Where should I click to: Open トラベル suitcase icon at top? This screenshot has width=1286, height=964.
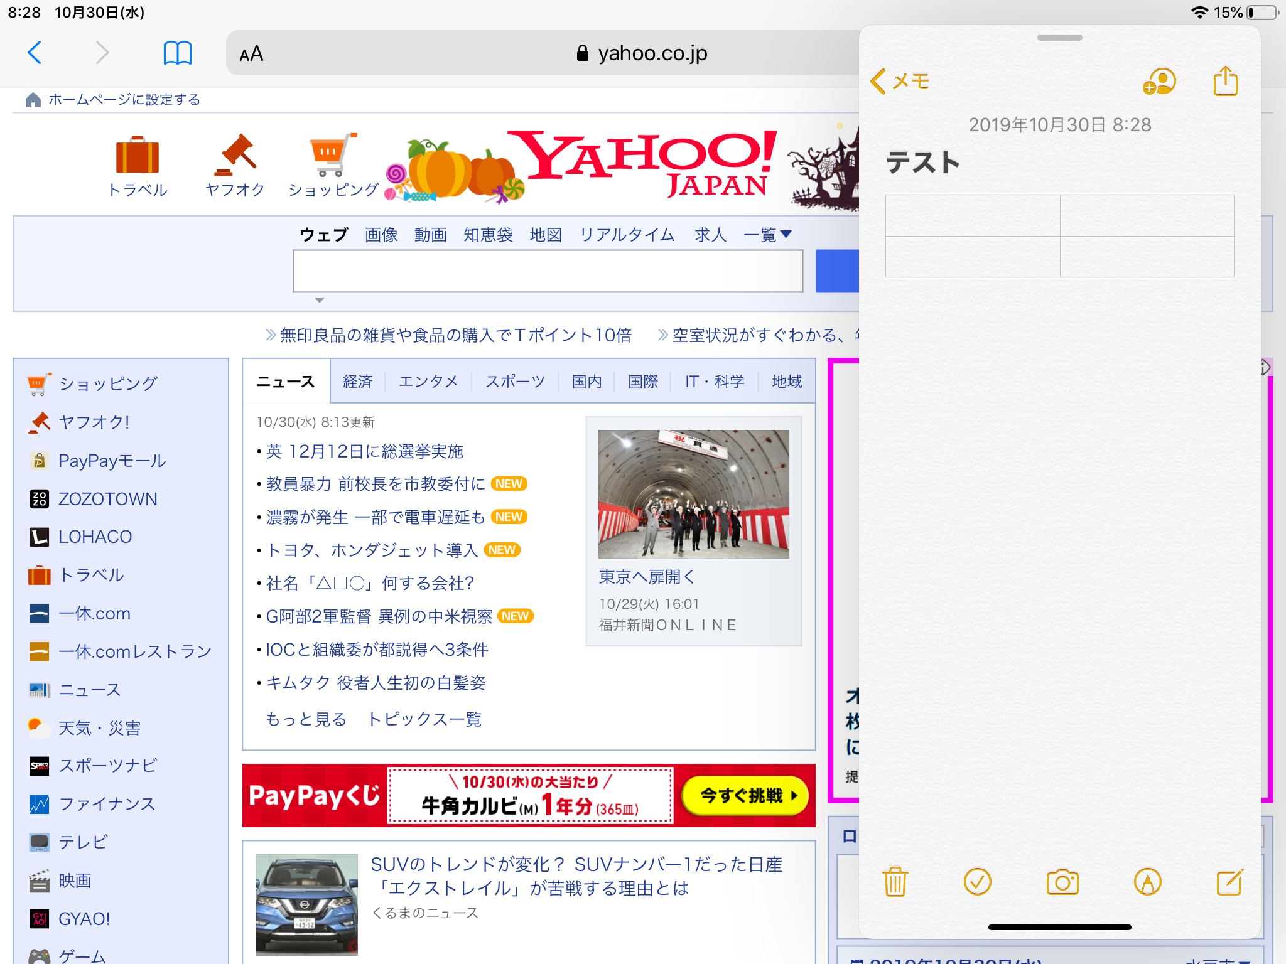(138, 166)
